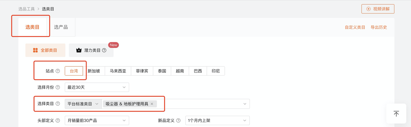The width and height of the screenshot is (411, 127).
Task: Choose the 巴西 site option
Action: (x=198, y=71)
